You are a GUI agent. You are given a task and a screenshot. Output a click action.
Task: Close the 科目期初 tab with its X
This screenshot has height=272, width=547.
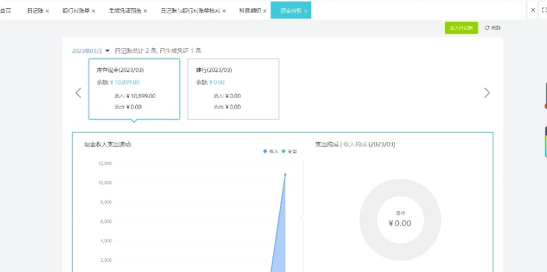pos(265,11)
